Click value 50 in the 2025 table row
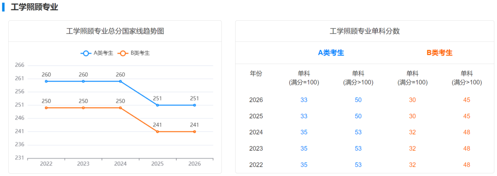 (x=358, y=116)
